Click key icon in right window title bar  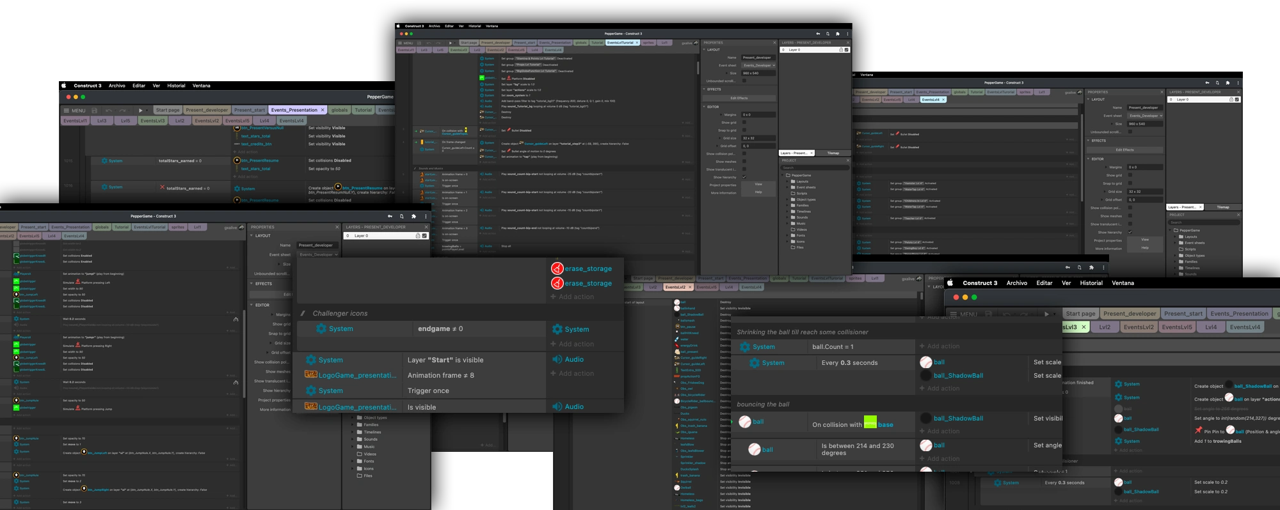(1207, 83)
